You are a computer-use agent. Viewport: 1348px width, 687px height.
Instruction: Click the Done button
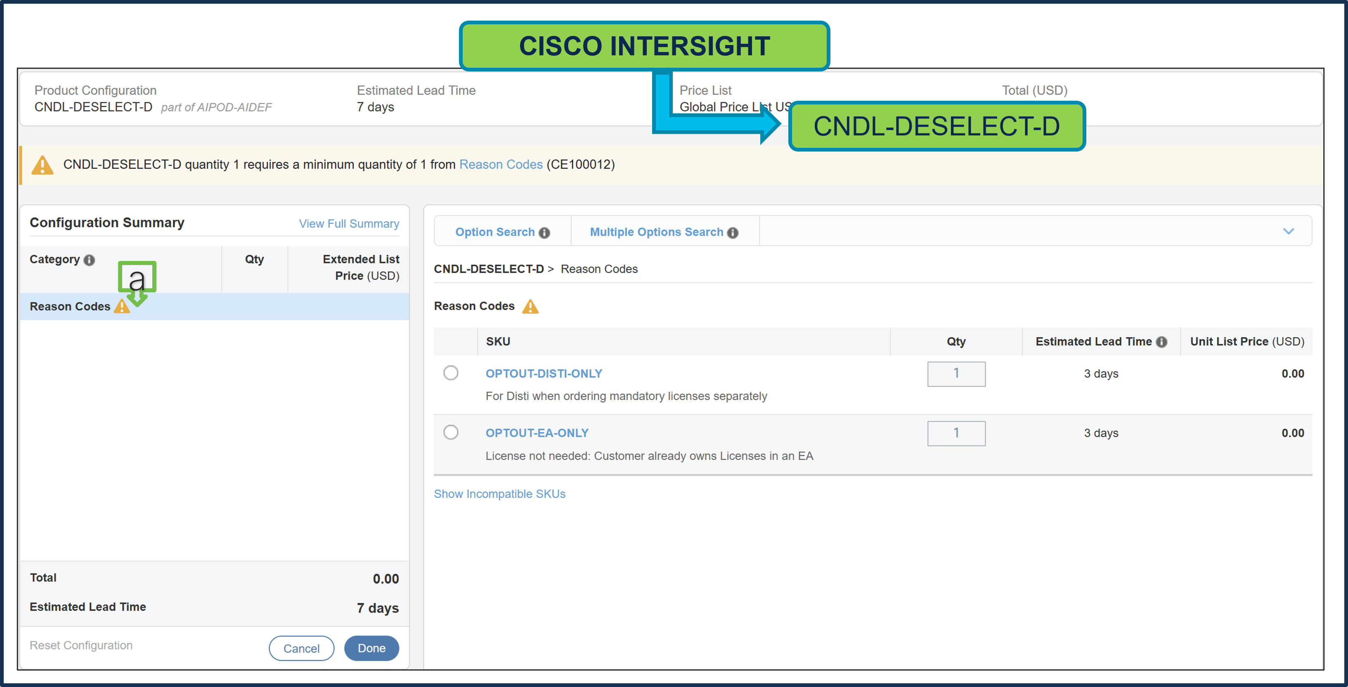point(371,648)
